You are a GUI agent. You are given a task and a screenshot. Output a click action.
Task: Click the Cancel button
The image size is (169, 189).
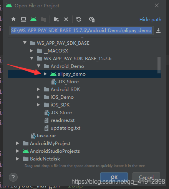(x=146, y=177)
